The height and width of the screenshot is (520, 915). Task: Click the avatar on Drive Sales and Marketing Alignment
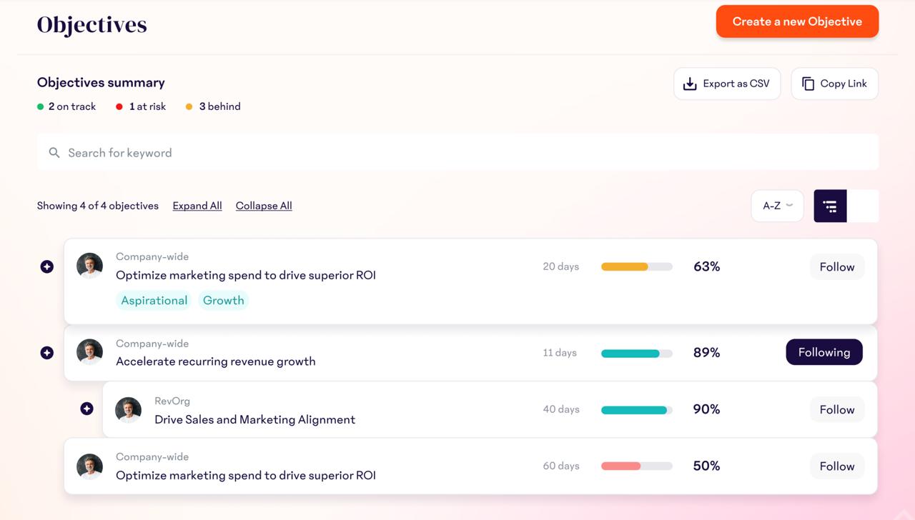point(128,410)
